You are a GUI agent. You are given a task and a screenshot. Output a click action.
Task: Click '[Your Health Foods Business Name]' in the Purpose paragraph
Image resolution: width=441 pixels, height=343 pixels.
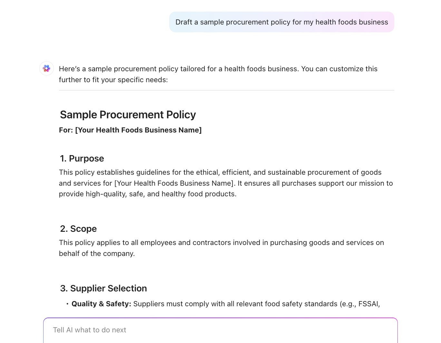click(x=174, y=183)
